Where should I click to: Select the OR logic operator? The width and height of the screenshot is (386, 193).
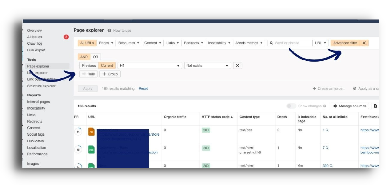[96, 57]
